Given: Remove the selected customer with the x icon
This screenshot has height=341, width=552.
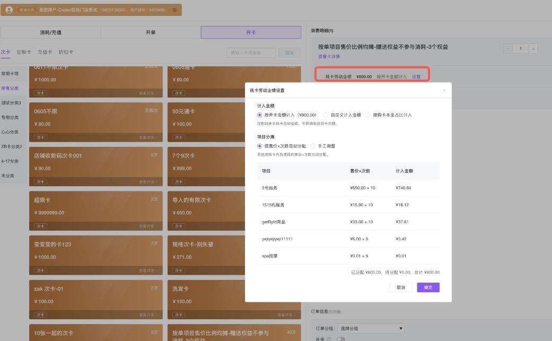Looking at the screenshot, I should click(x=174, y=10).
